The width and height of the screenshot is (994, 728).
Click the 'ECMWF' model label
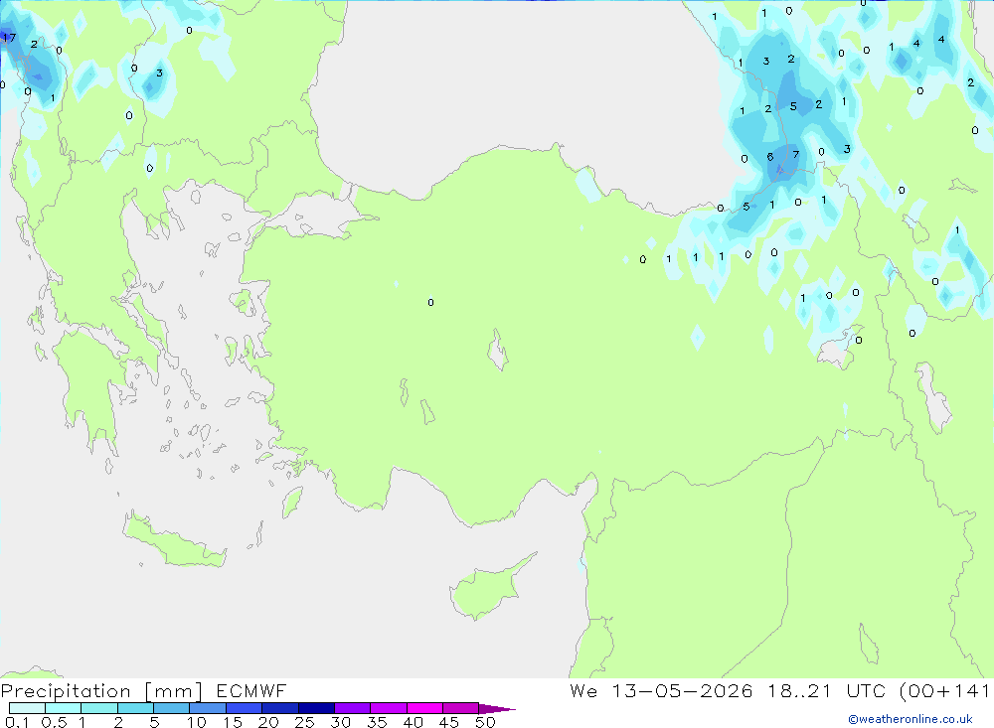pyautogui.click(x=251, y=690)
